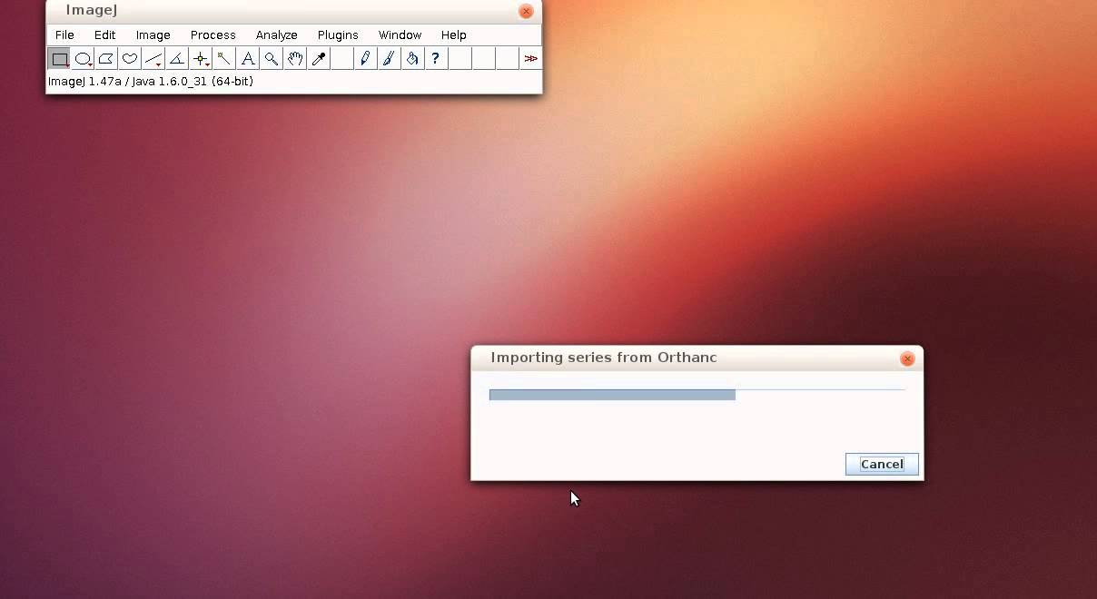Click the 'Importing series from Orthanc' title
This screenshot has width=1097, height=599.
[x=604, y=358]
